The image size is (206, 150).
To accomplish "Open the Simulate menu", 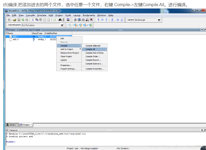I will (x=42, y=15).
